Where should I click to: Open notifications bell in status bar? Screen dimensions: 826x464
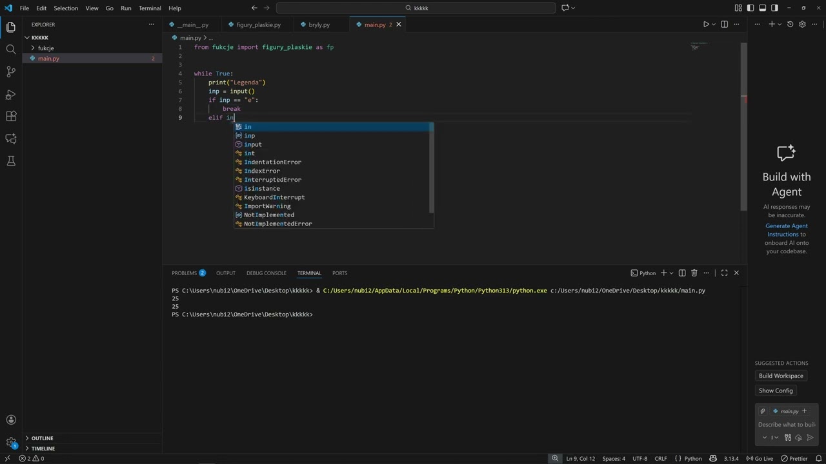tap(818, 458)
